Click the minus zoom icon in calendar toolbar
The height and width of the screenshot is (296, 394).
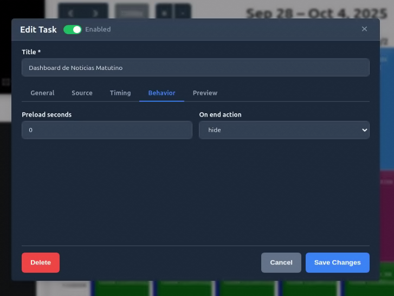183,12
